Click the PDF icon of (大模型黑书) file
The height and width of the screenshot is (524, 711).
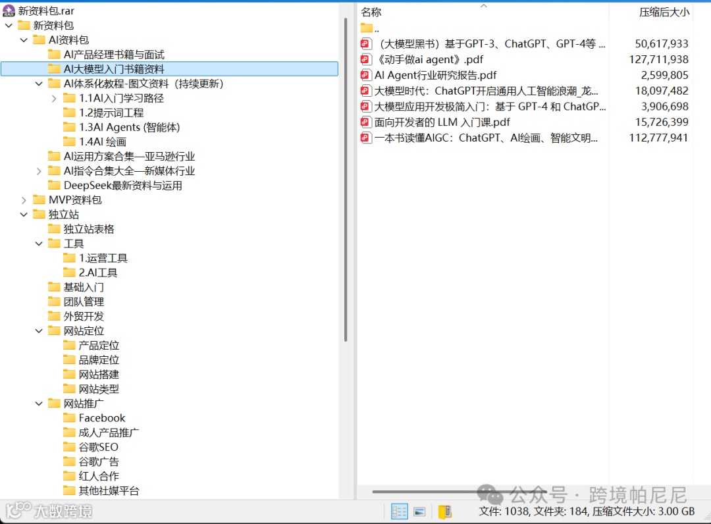[x=365, y=44]
